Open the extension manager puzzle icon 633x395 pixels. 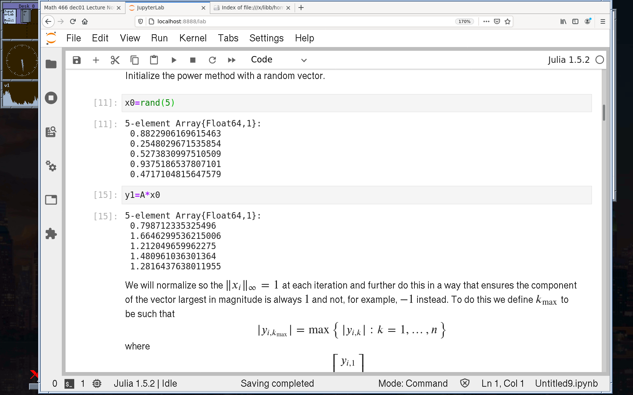pos(51,234)
